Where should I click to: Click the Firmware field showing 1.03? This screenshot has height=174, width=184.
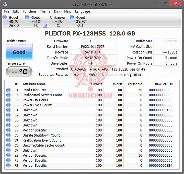point(93,41)
